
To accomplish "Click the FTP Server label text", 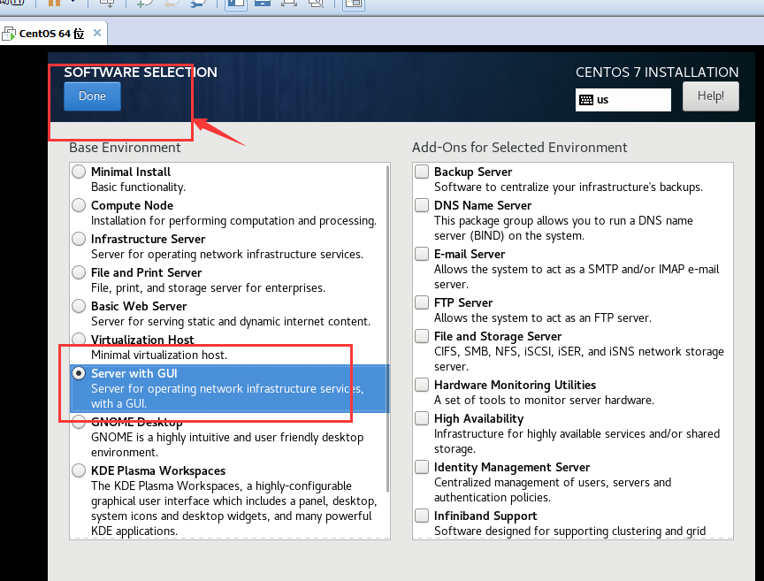I will (463, 303).
